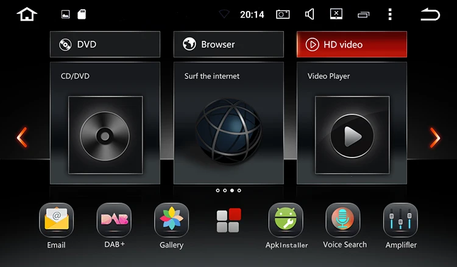Go back with the return arrow
Viewport: 457px width, 267px height.
click(x=430, y=14)
